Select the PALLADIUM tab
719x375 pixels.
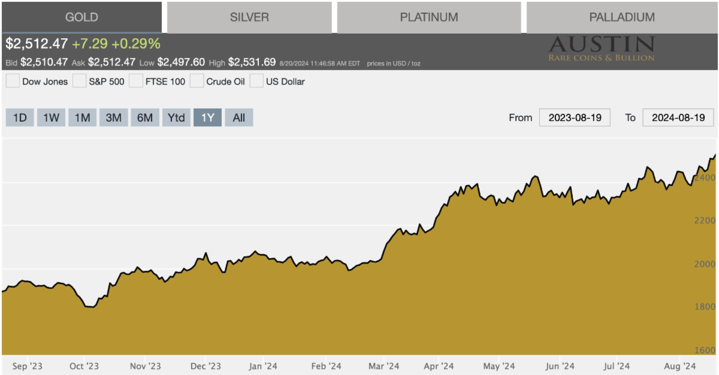click(x=621, y=17)
